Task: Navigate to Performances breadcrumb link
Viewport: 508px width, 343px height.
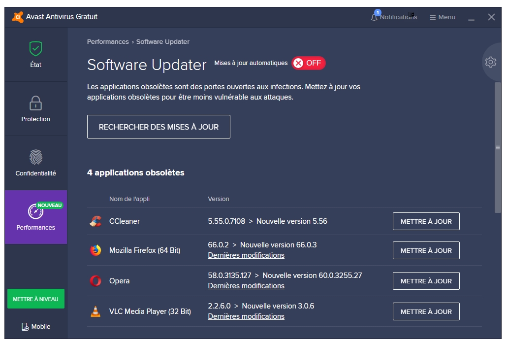Action: [108, 42]
